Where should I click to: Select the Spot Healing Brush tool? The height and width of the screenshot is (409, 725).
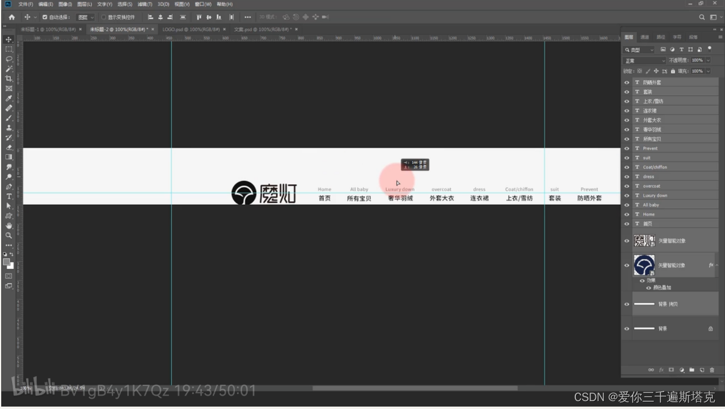point(9,108)
